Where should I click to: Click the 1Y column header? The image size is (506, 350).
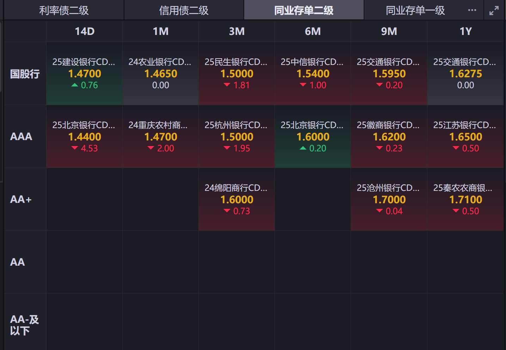(x=465, y=31)
